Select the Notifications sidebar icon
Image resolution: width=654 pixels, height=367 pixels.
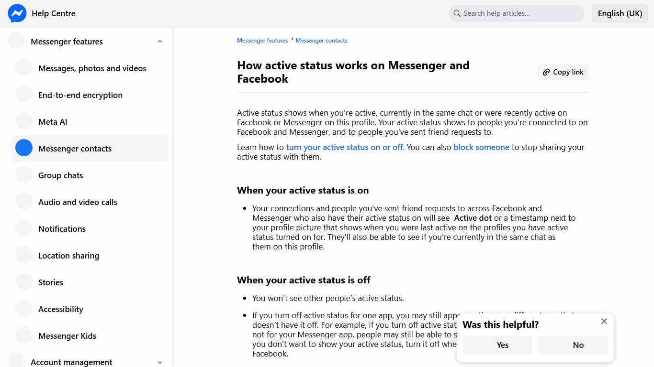(x=24, y=228)
